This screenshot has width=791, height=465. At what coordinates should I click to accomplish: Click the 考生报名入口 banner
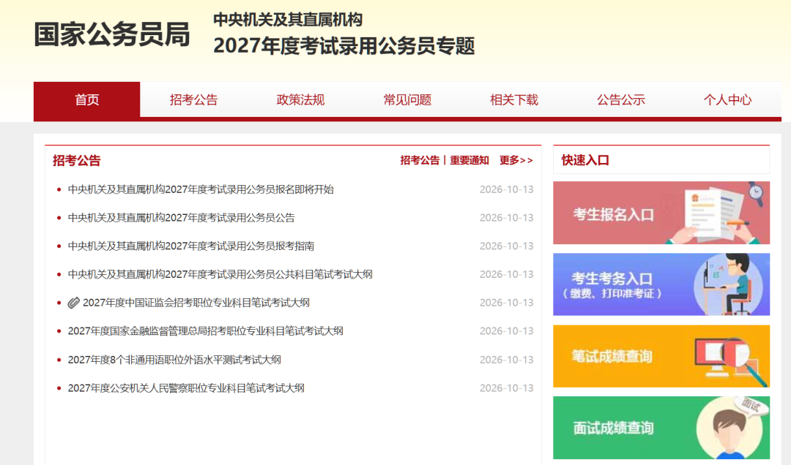pos(661,213)
